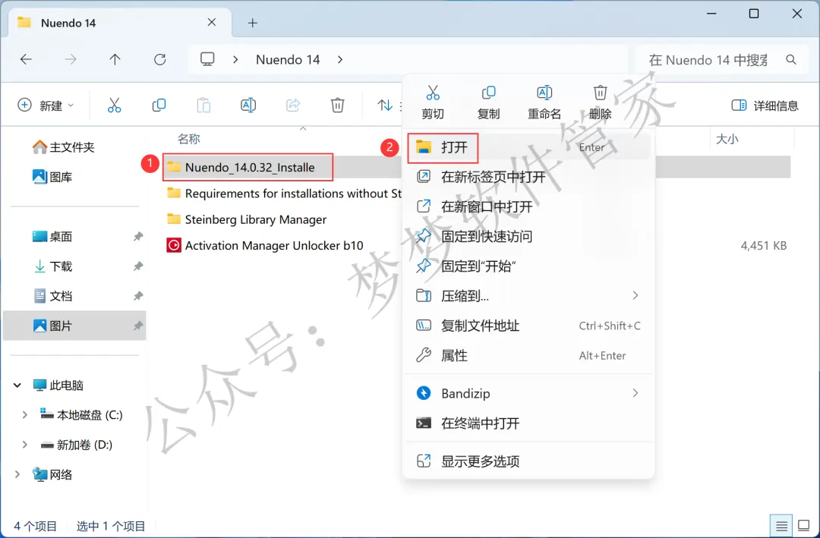Image resolution: width=820 pixels, height=538 pixels.
Task: Open 下载 in quick access
Action: (x=52, y=266)
